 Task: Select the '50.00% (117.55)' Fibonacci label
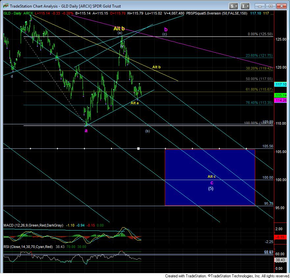tap(259, 79)
